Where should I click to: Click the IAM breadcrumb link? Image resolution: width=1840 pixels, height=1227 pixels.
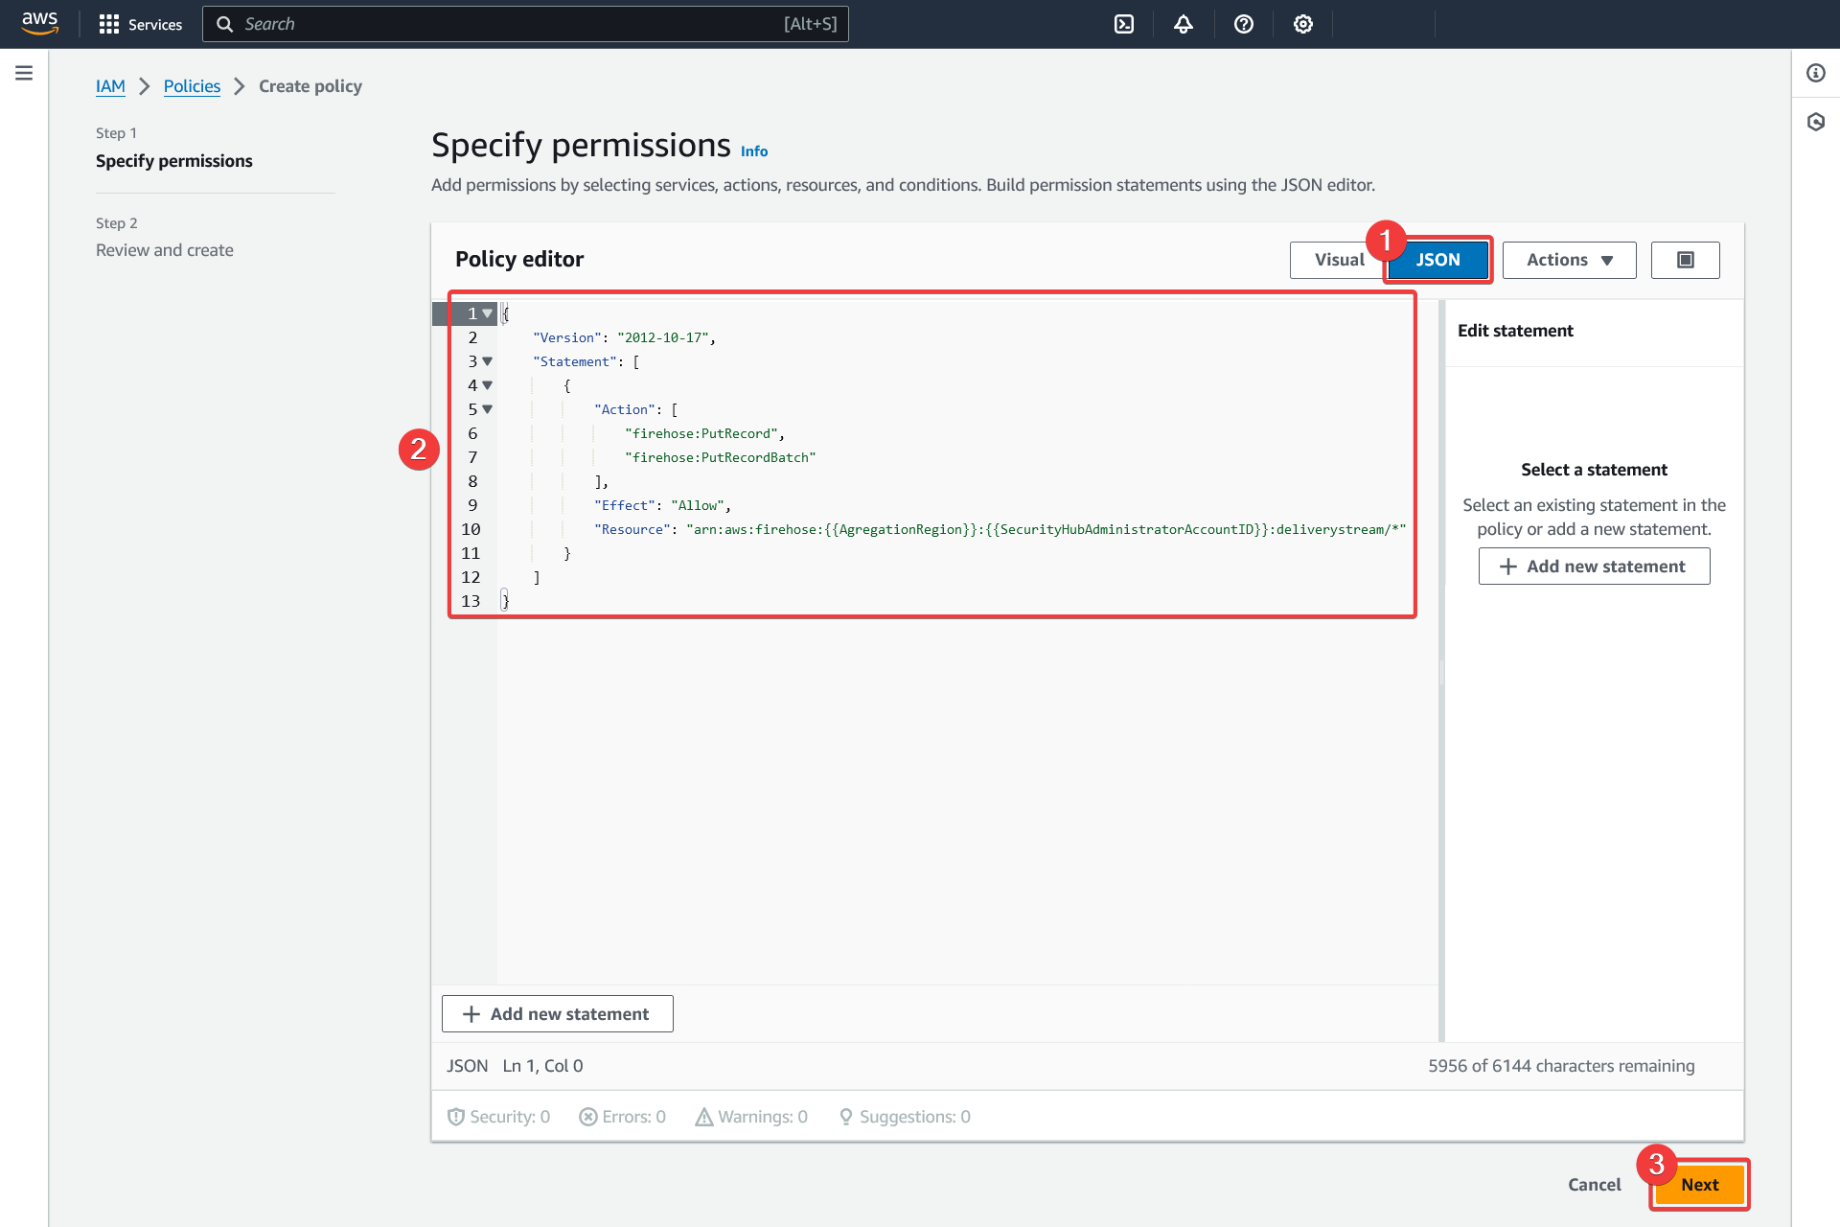pos(109,86)
